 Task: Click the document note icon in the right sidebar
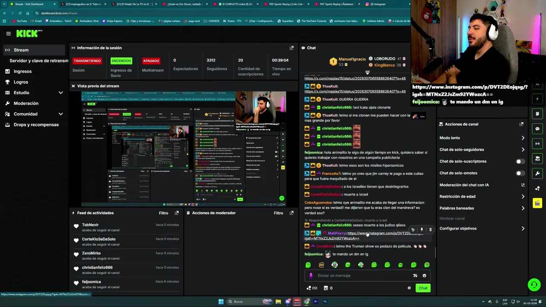tap(537, 114)
